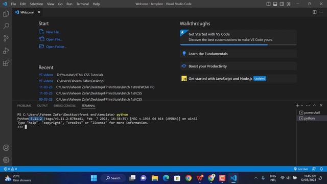This screenshot has height=184, width=327.
Task: Open the Boost your Productivity walkthrough
Action: coord(238,66)
